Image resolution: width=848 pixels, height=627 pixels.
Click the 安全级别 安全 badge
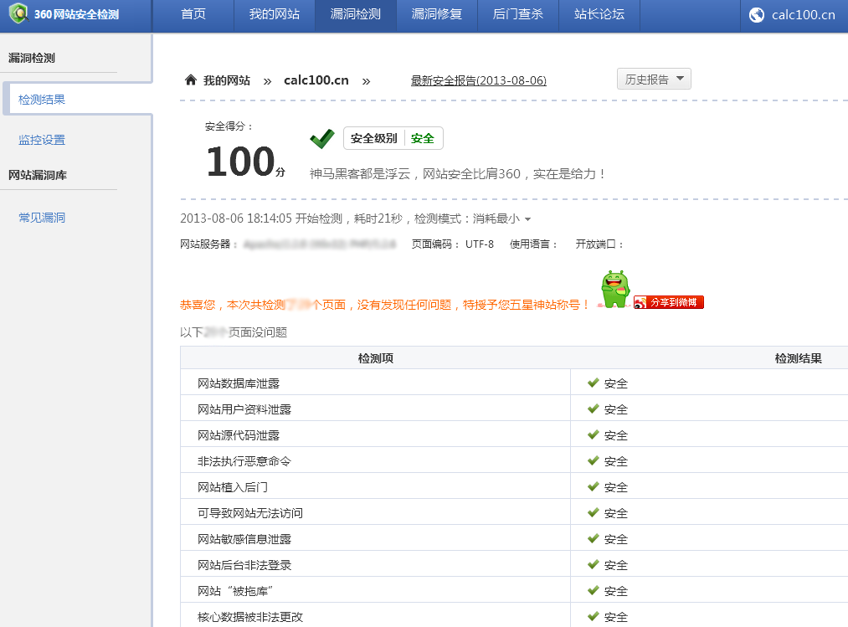[x=393, y=138]
